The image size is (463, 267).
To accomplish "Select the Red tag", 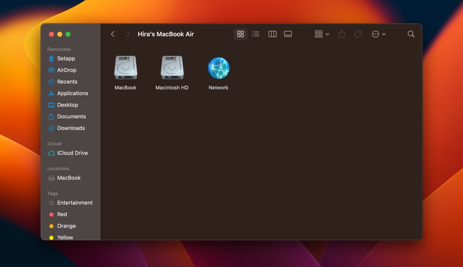I will 61,214.
